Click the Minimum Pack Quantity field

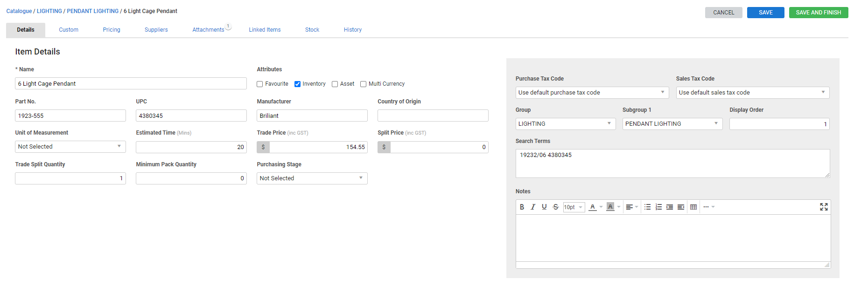pyautogui.click(x=191, y=178)
